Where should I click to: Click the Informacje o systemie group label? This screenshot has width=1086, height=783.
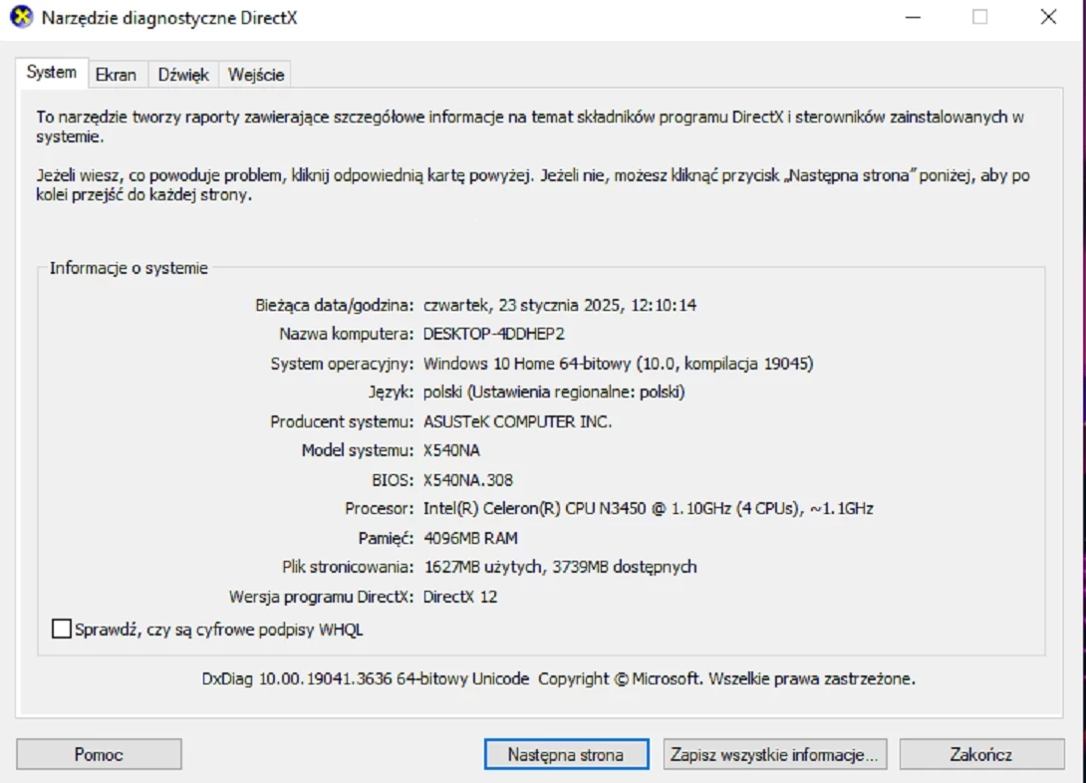129,268
